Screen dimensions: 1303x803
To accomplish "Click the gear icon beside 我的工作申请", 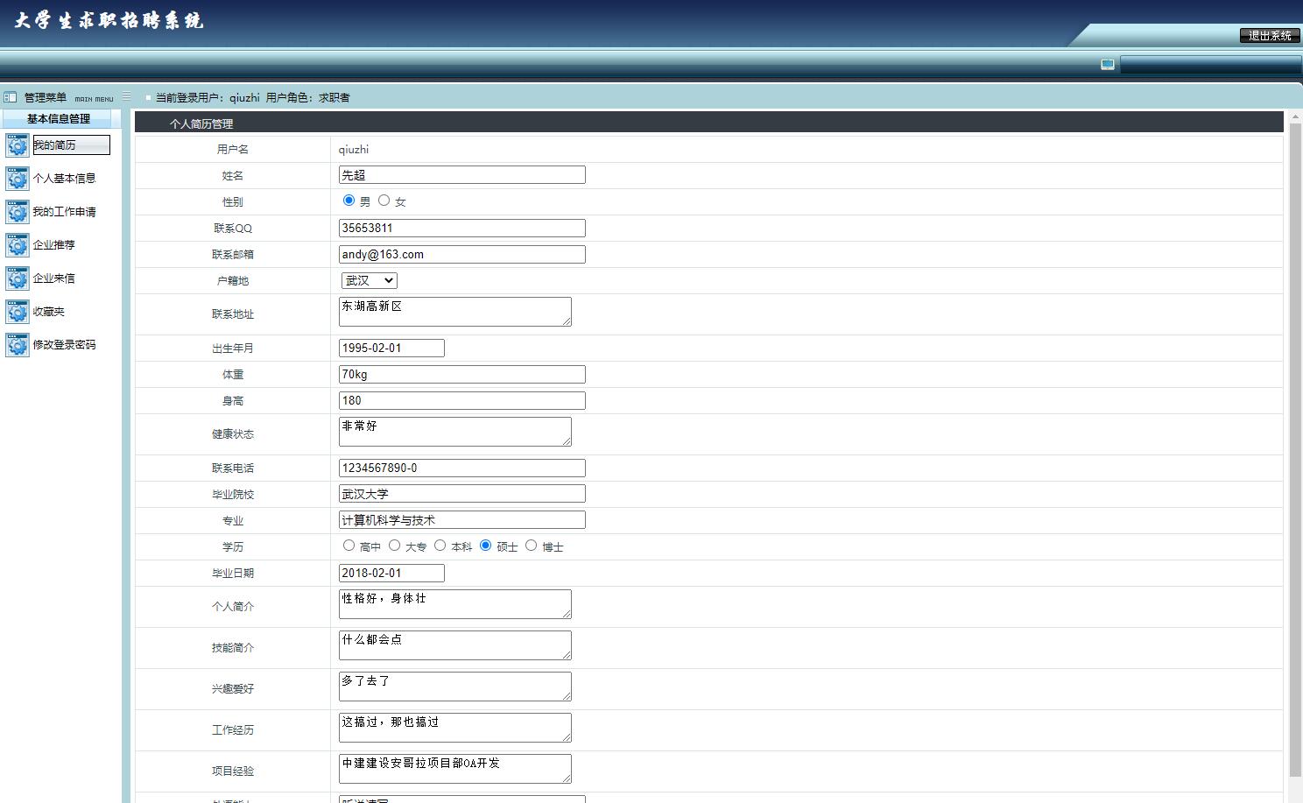I will (18, 212).
